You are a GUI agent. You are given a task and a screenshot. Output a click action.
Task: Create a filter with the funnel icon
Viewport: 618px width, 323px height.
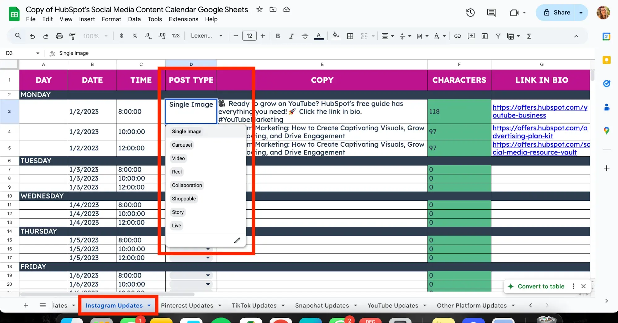(498, 36)
